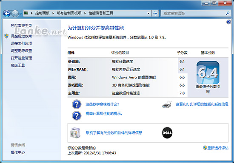This screenshot has height=163, width=234.
Task: Open 联机了解有关分数和软件的详细信息 link
Action: (114, 132)
